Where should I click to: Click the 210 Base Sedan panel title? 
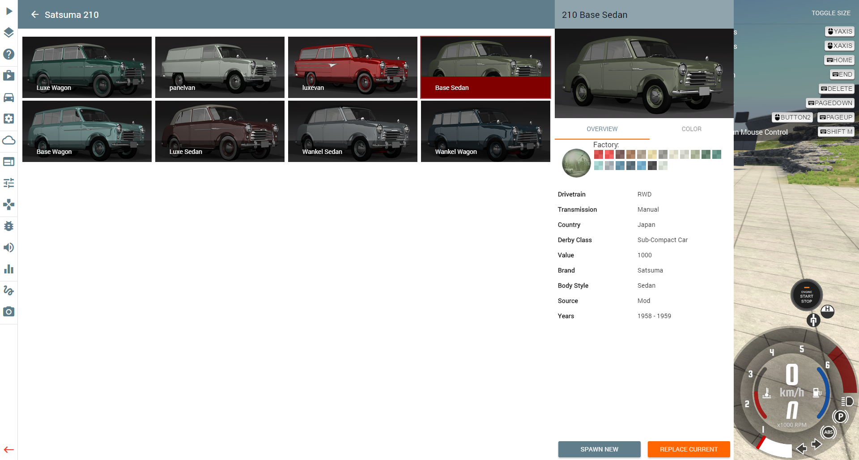pos(595,15)
